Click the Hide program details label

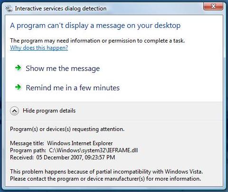pyautogui.click(x=49, y=111)
